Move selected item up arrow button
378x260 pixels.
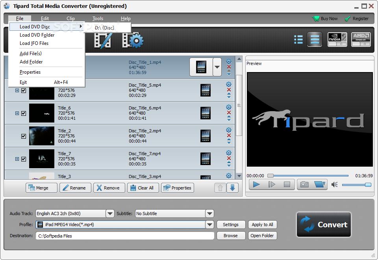220,188
